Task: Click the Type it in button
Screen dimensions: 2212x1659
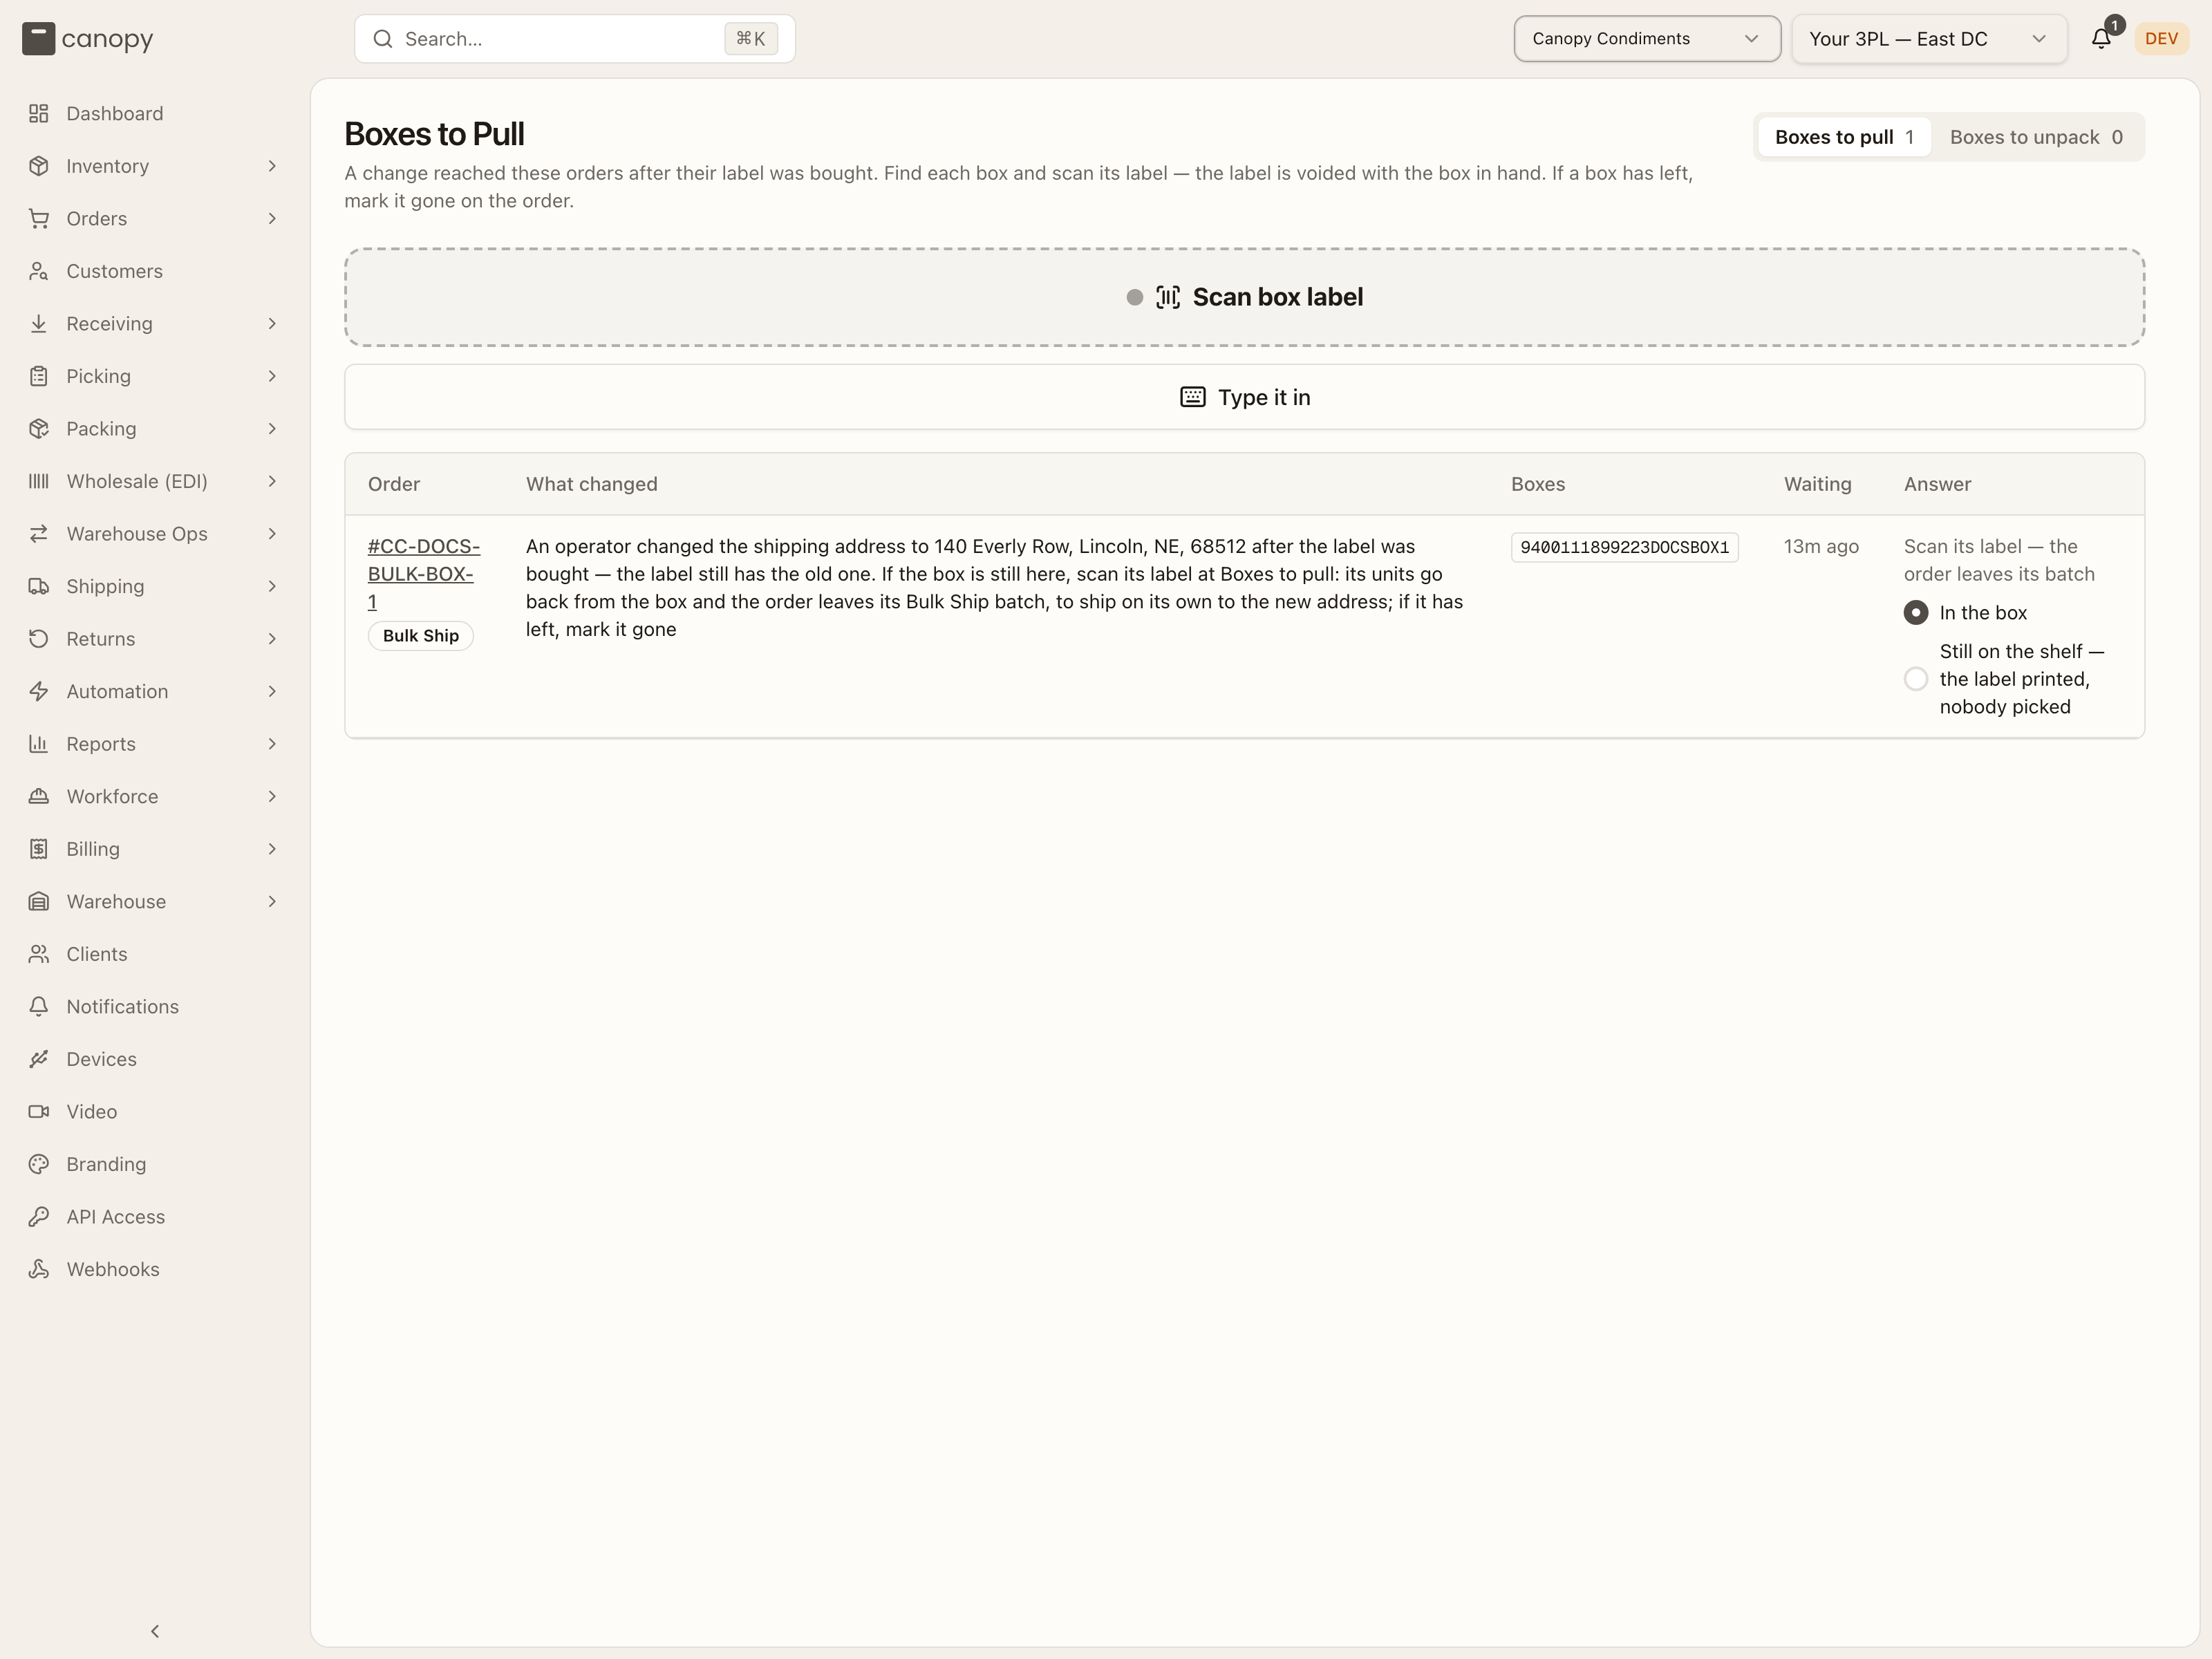Action: click(x=1244, y=397)
